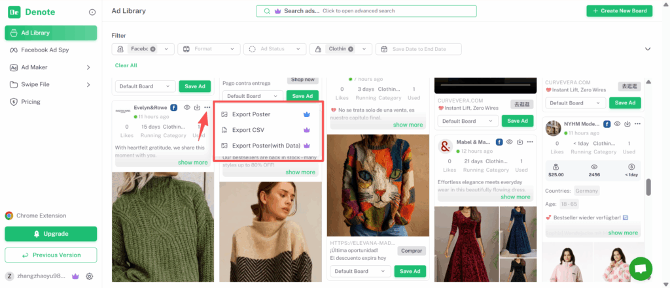The width and height of the screenshot is (670, 288).
Task: Click the Search ads input field
Action: click(x=366, y=11)
